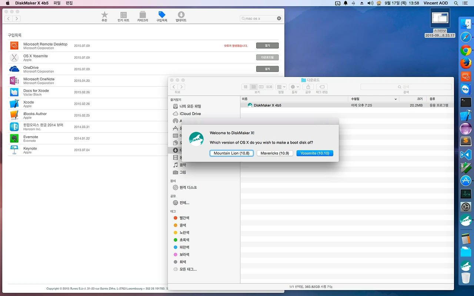
Task: Click the Microsoft Remote Desktop app icon in purchases
Action: tap(14, 46)
